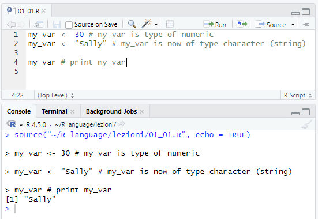Click cursor position 4:22 indicator
The height and width of the screenshot is (219, 318).
point(17,95)
